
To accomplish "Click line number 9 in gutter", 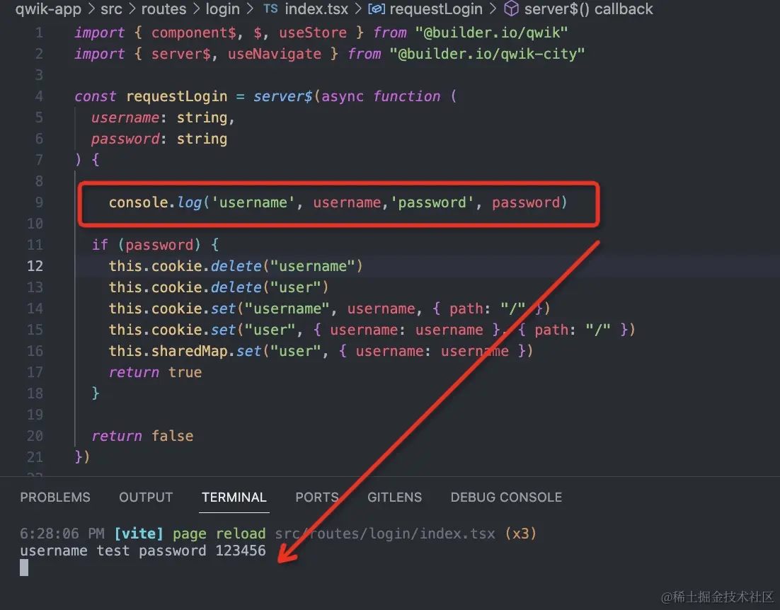I will point(39,202).
